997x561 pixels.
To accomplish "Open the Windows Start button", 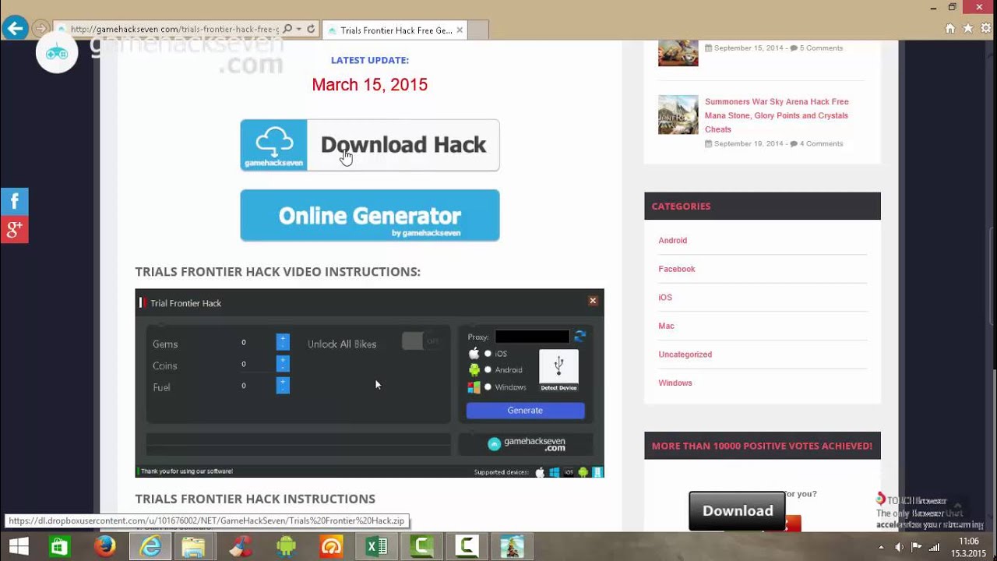I will tap(19, 547).
